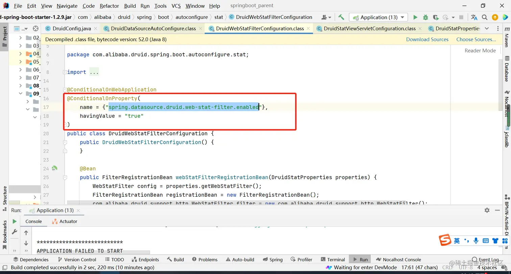Screen dimensions: 511x274
Task: Expand the 04_ module folder
Action: [21, 54]
